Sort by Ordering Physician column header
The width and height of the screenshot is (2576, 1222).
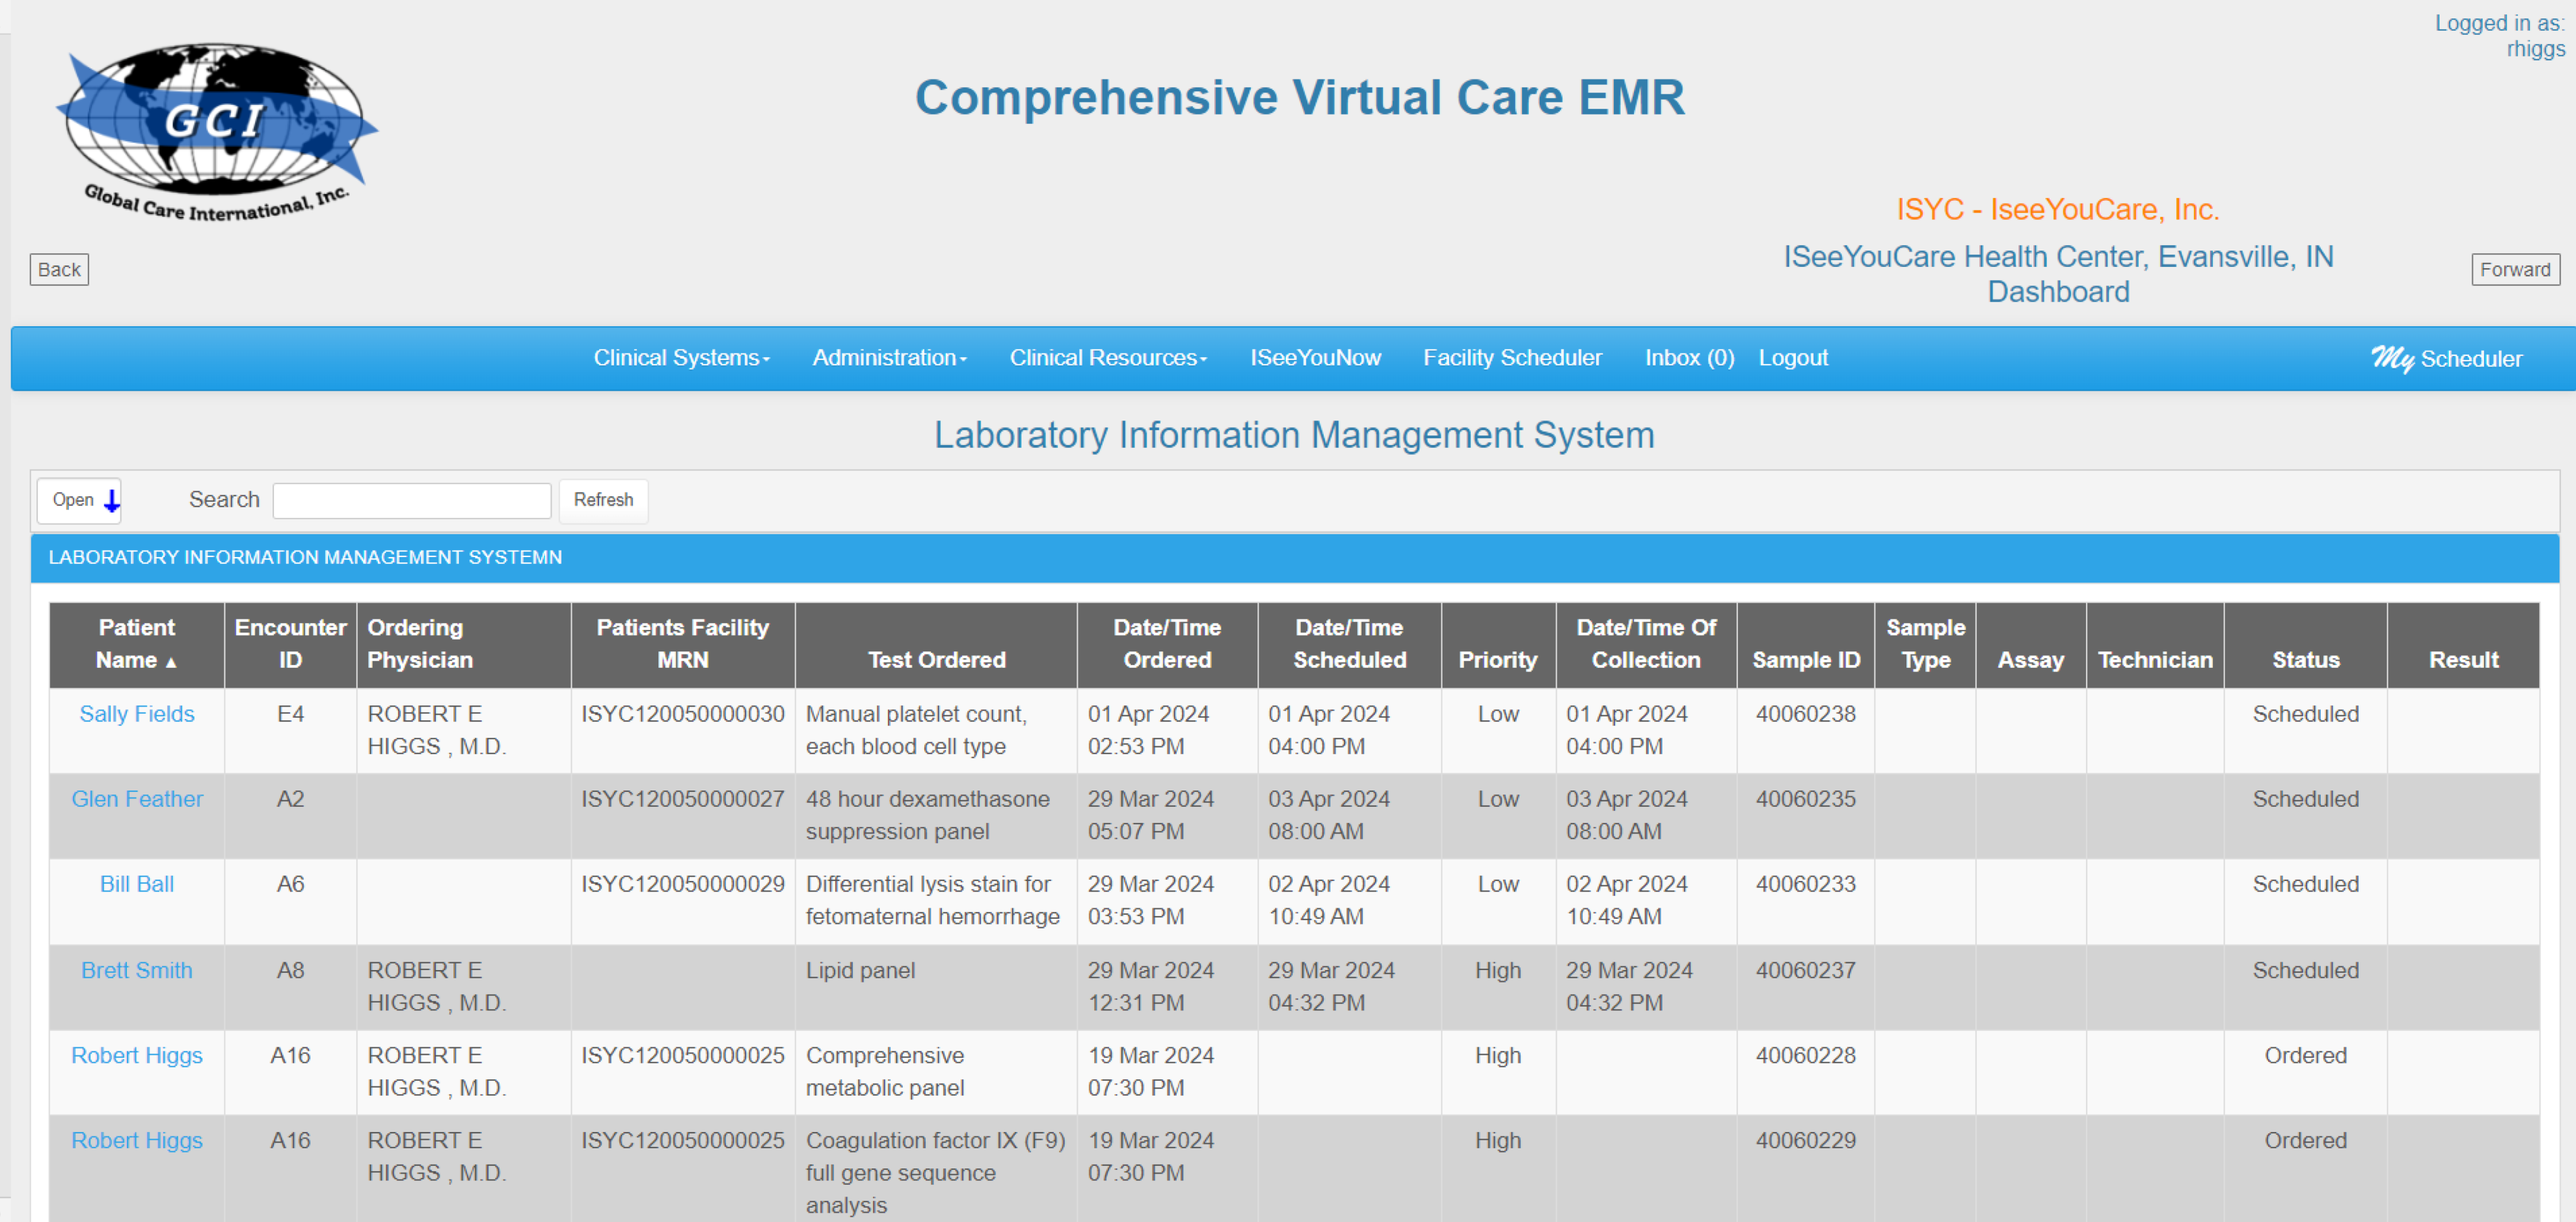[x=463, y=644]
